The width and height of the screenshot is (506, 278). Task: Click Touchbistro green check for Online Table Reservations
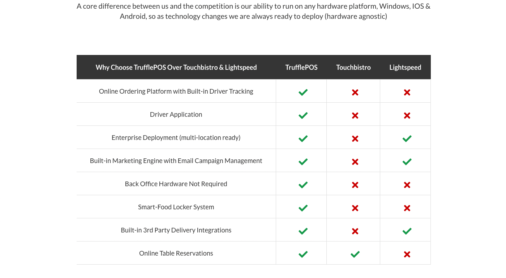click(x=355, y=254)
